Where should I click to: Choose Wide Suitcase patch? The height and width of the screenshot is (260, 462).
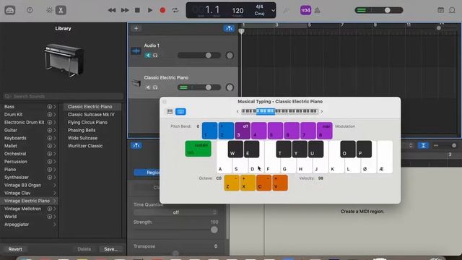(x=82, y=138)
